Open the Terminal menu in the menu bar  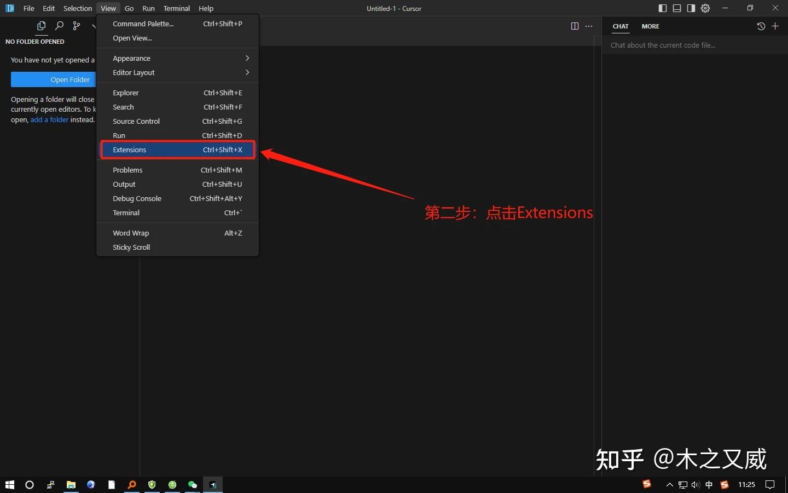click(x=176, y=8)
